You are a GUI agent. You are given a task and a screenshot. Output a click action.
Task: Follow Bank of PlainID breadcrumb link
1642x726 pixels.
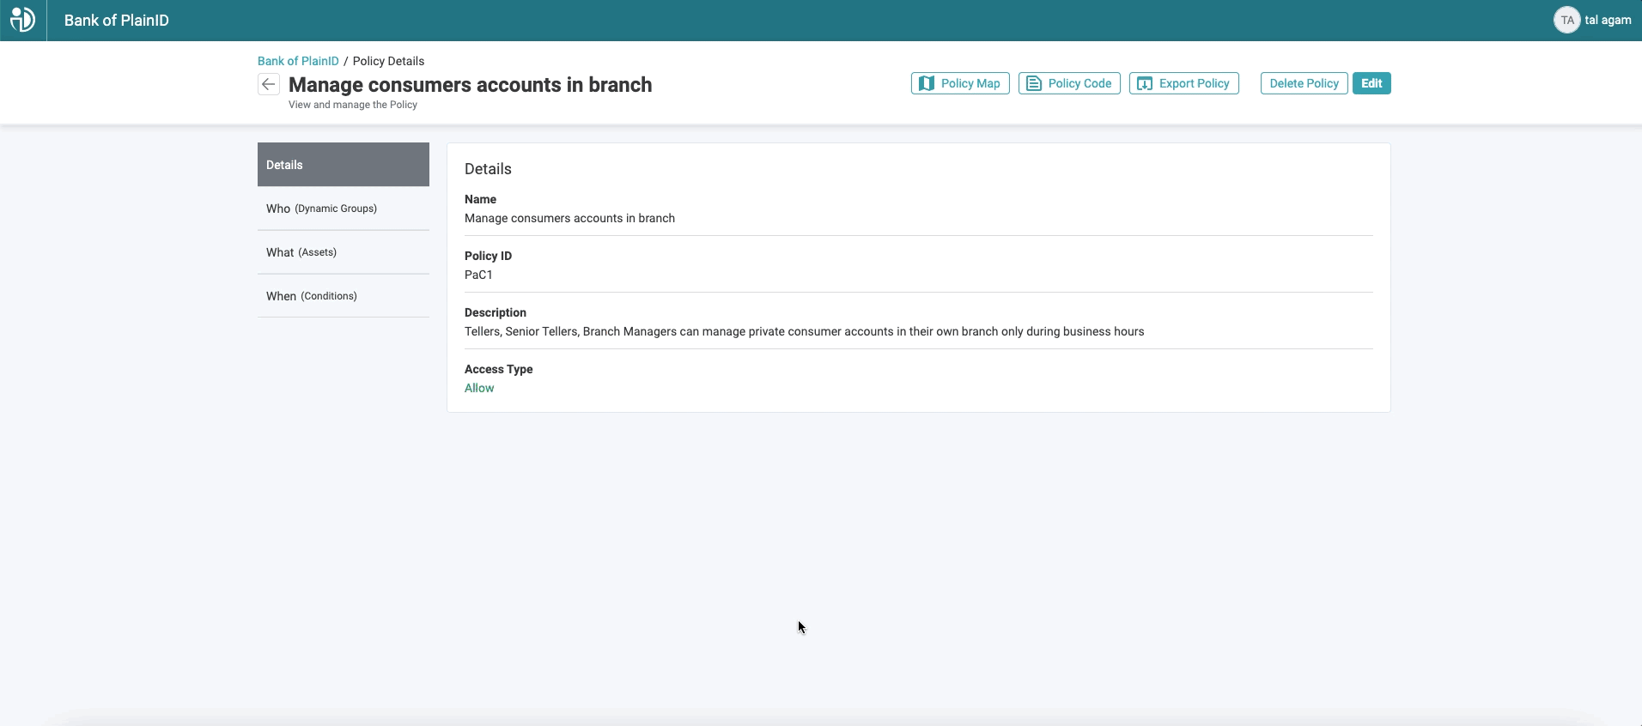[298, 61]
